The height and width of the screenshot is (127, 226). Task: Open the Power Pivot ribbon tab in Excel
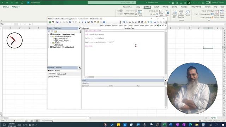[x=127, y=7]
